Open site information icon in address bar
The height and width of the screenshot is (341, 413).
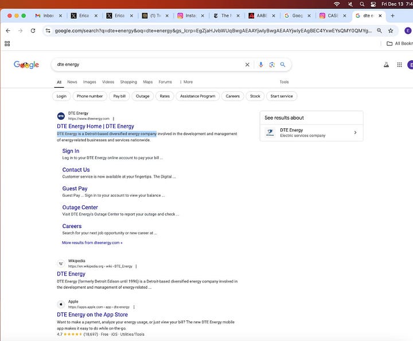(48, 31)
